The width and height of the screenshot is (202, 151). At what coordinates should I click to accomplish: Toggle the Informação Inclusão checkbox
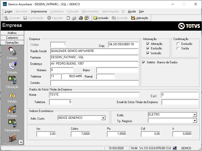pyautogui.click(x=148, y=53)
